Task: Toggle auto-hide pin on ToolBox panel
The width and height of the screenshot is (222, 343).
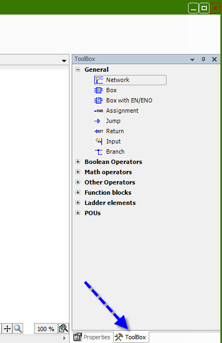Action: 204,59
